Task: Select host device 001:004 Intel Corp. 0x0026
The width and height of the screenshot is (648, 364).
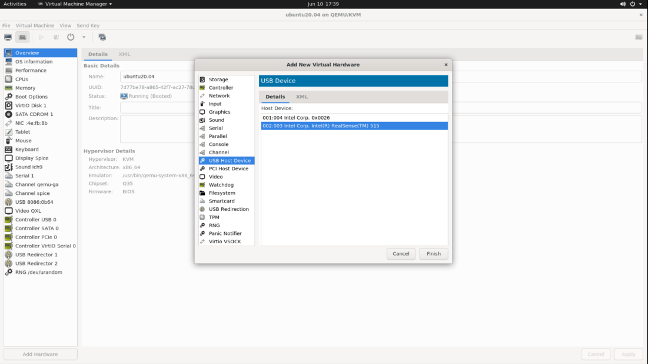Action: [354, 118]
